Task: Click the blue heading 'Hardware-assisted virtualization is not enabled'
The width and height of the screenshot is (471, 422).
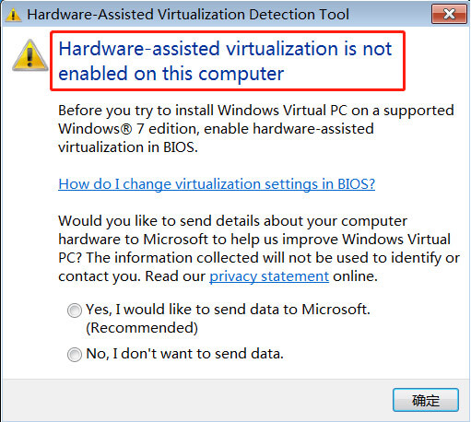Action: point(225,61)
